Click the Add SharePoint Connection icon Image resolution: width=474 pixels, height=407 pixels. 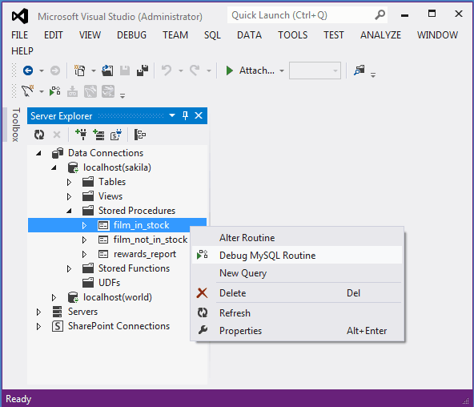pos(116,135)
